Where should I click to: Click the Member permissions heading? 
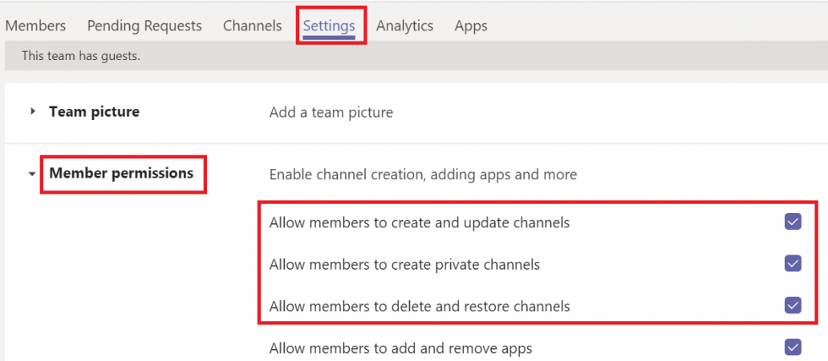(x=121, y=173)
